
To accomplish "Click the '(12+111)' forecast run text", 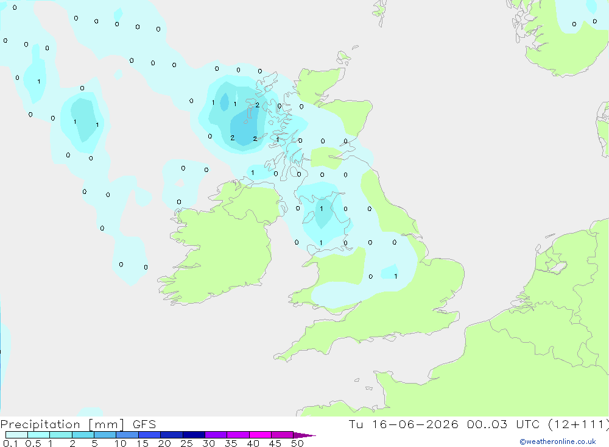I will [x=579, y=424].
